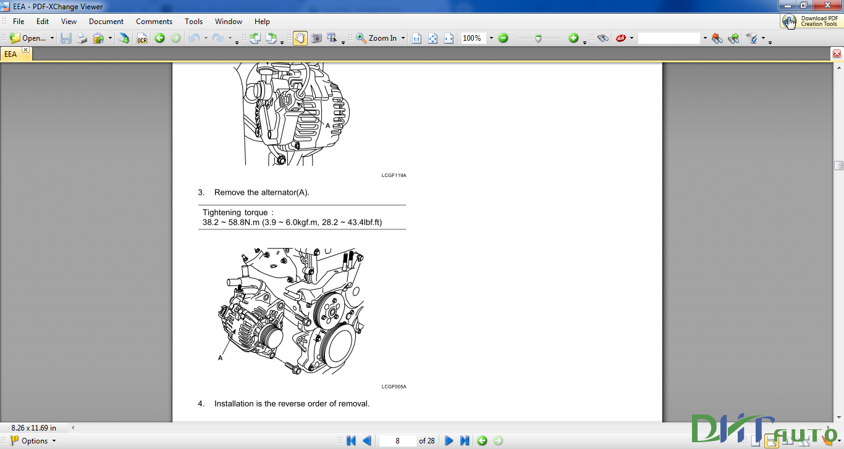844x449 pixels.
Task: Click green previous view arrow in bottom bar
Action: (x=482, y=440)
